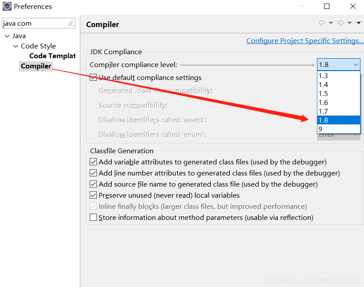364x287 pixels.
Task: Choose 1.8 from compliance level list
Action: point(338,120)
